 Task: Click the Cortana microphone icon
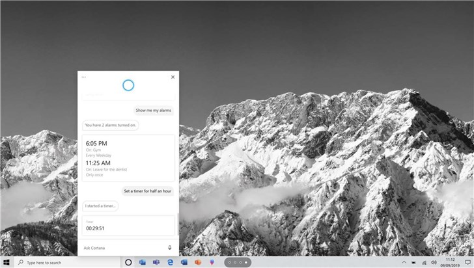(169, 248)
